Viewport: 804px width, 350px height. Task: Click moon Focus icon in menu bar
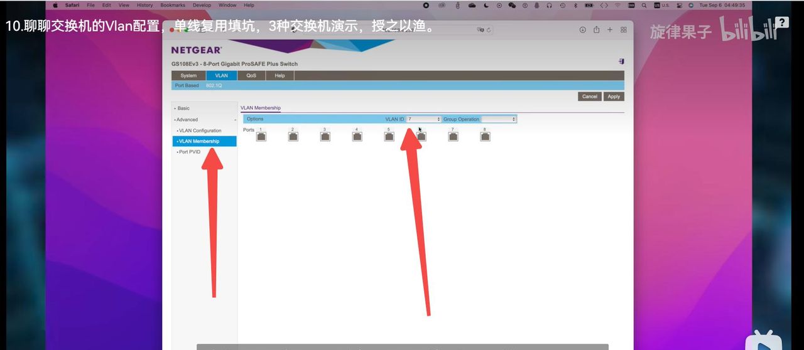(486, 5)
